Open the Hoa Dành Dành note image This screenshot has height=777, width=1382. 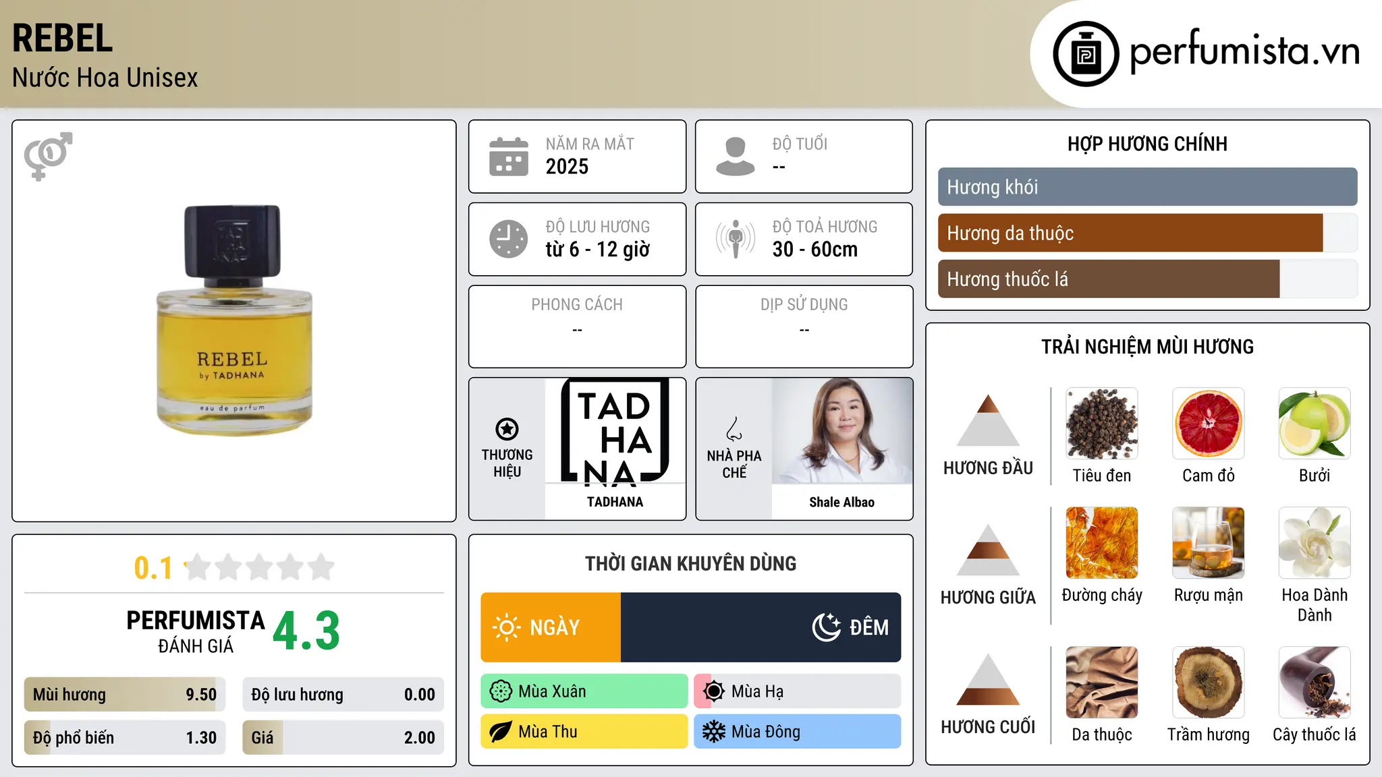click(x=1315, y=543)
